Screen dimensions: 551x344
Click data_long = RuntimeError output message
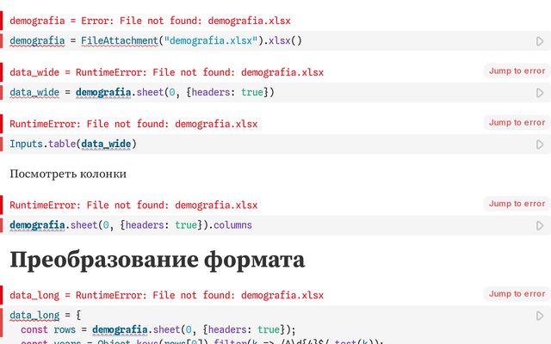click(x=166, y=295)
